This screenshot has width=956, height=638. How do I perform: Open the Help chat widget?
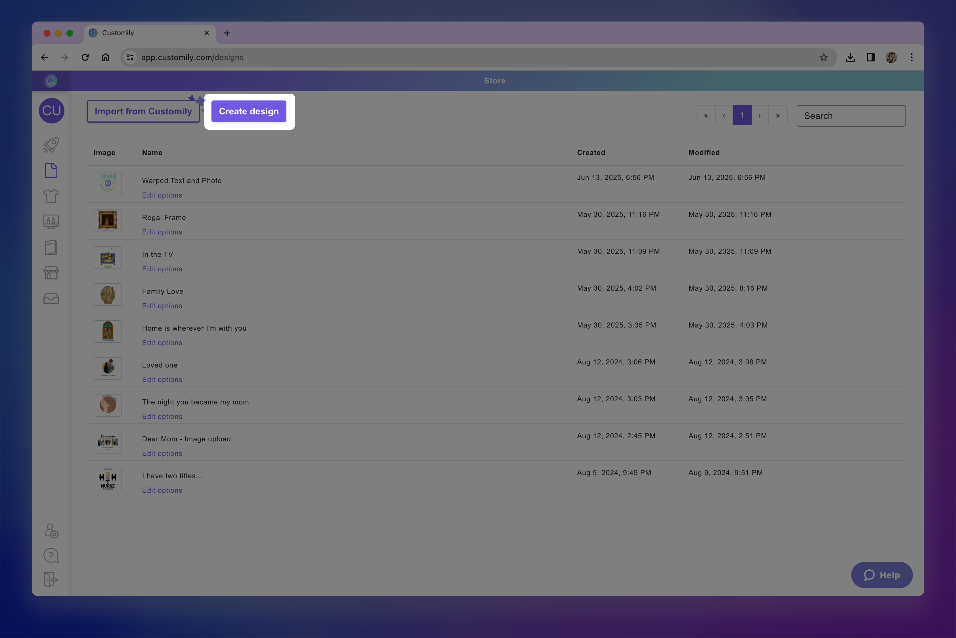(x=882, y=575)
